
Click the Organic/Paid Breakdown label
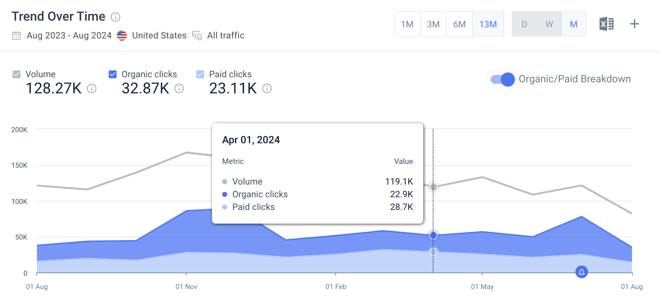575,79
